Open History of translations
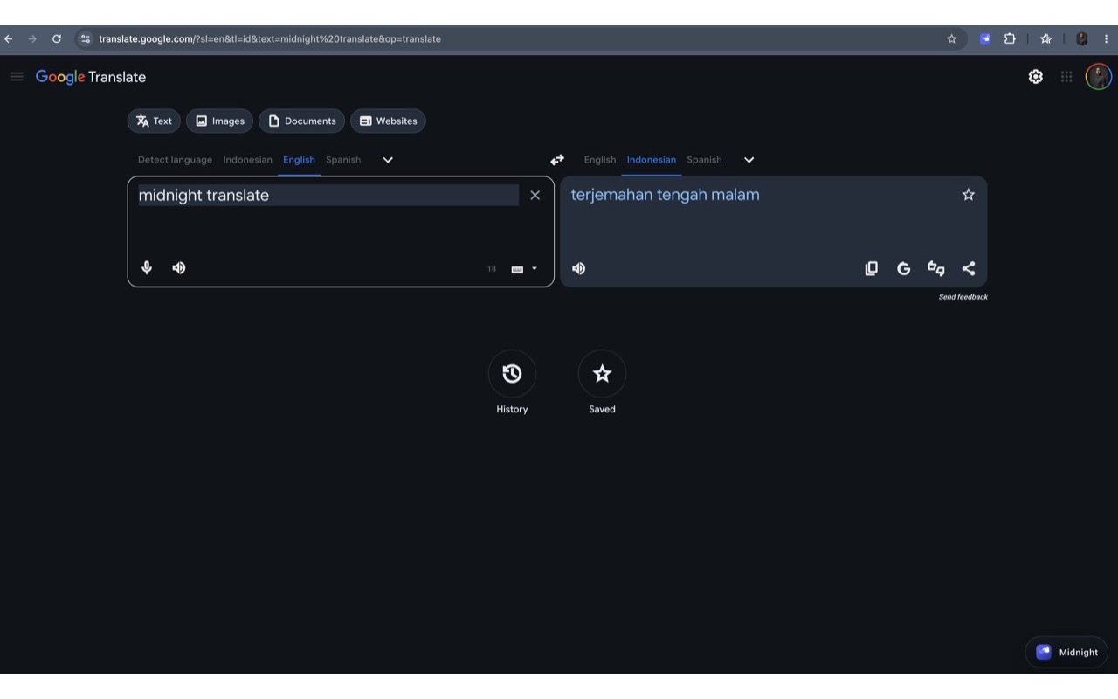The height and width of the screenshot is (699, 1118). [512, 374]
